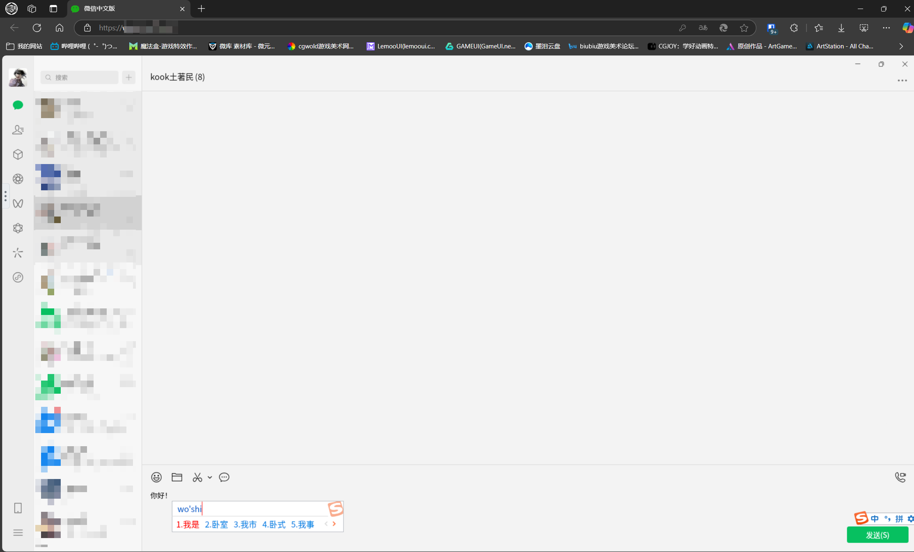Open the 哔哩哔哩 bookmark link

pyautogui.click(x=83, y=46)
